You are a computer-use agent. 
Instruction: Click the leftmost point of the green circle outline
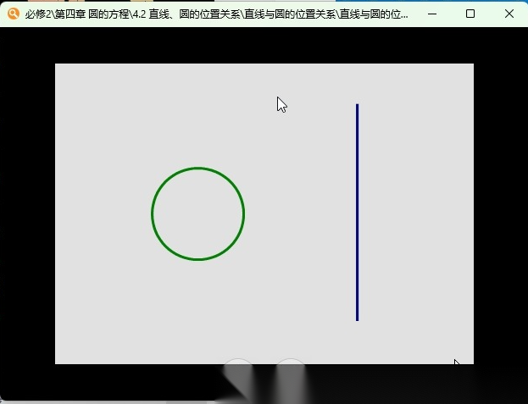coord(153,213)
